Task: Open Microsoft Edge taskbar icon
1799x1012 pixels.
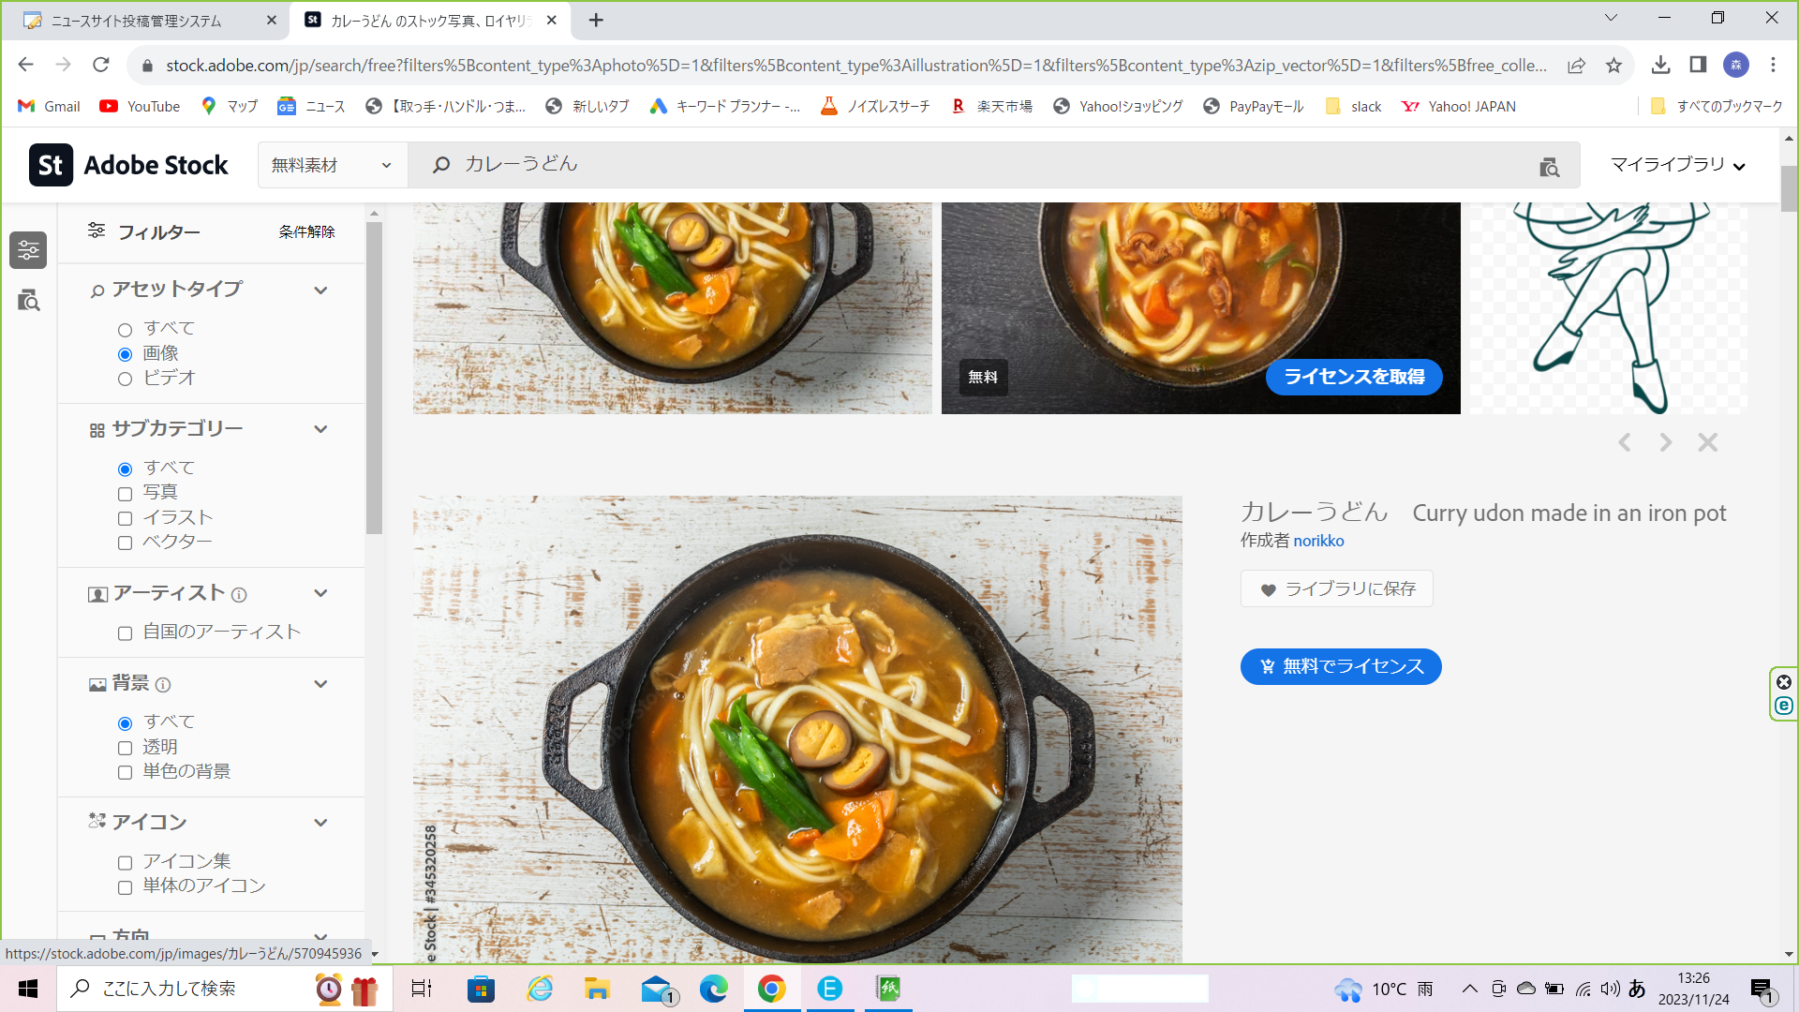Action: click(x=713, y=989)
